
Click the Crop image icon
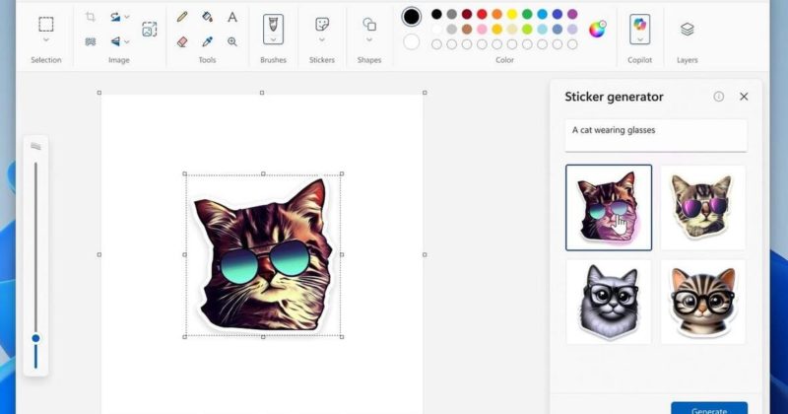point(91,17)
